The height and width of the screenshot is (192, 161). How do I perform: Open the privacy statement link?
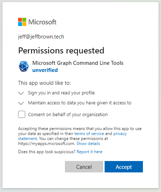click(x=120, y=134)
